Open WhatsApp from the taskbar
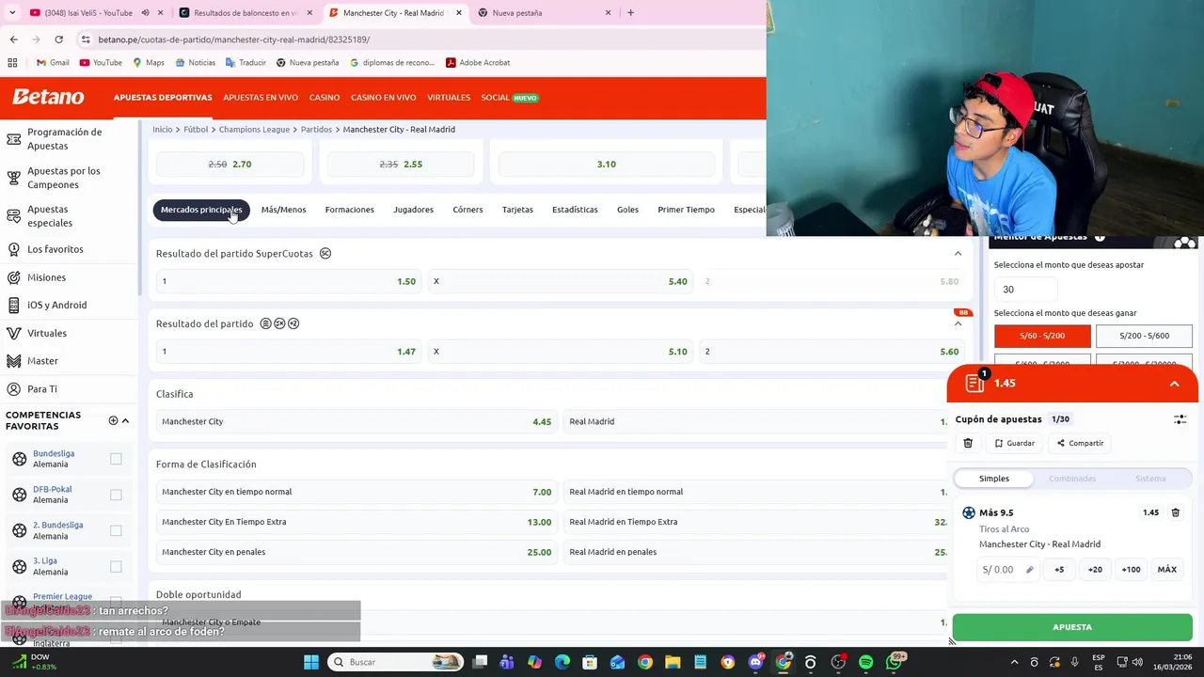 click(894, 662)
